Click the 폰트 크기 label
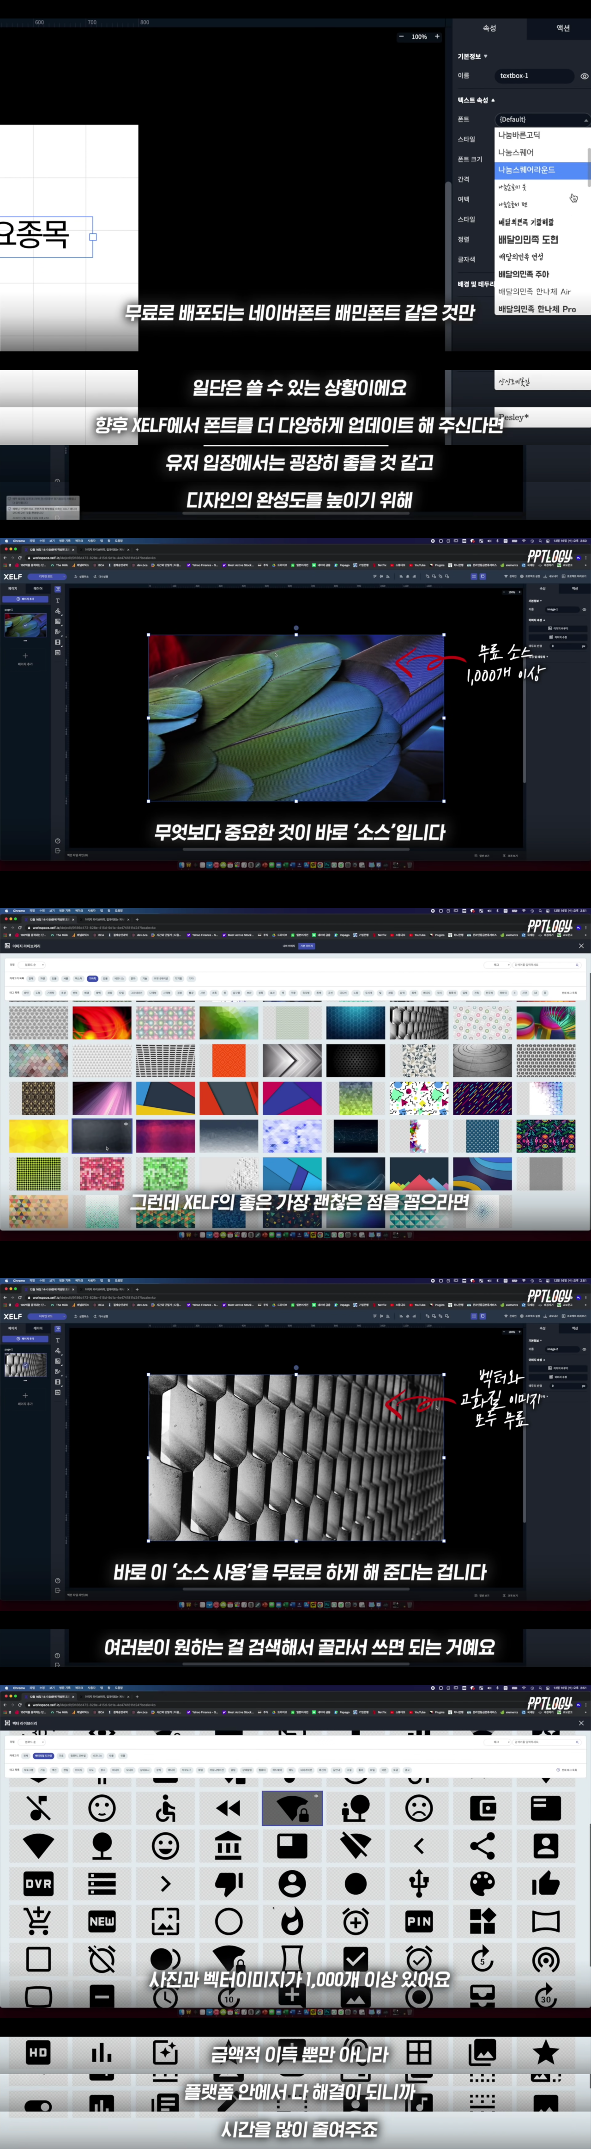This screenshot has width=591, height=2149. click(x=469, y=160)
